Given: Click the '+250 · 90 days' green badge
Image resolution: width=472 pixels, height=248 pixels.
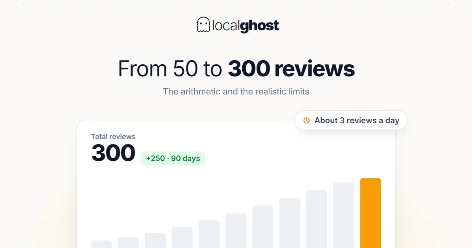Looking at the screenshot, I should pos(173,158).
